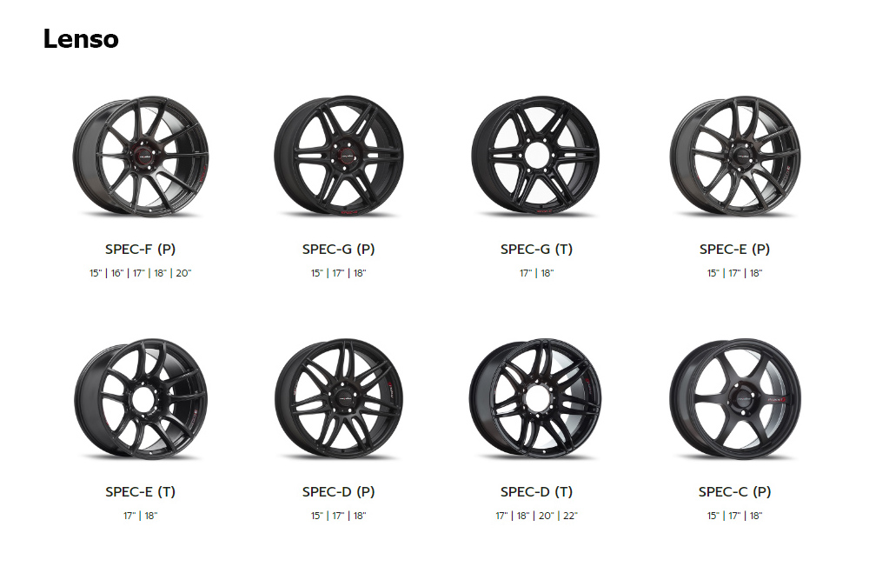Open the SPEC-G (P) wheel image
This screenshot has height=580, width=869.
[339, 156]
